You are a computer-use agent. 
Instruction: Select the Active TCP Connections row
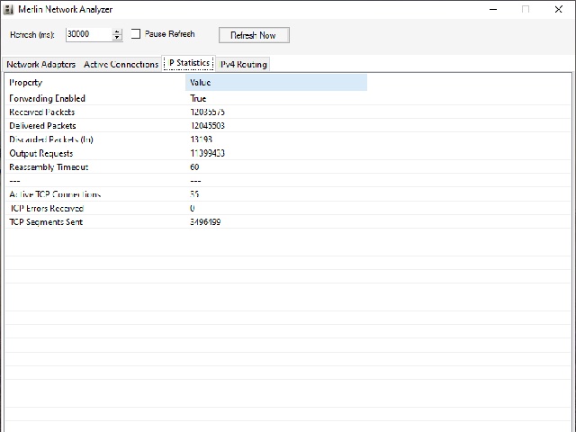(x=288, y=194)
